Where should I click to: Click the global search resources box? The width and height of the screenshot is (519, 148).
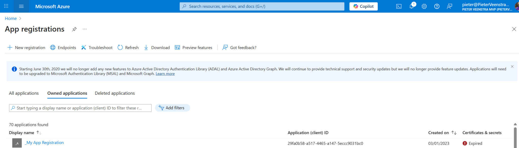[262, 6]
